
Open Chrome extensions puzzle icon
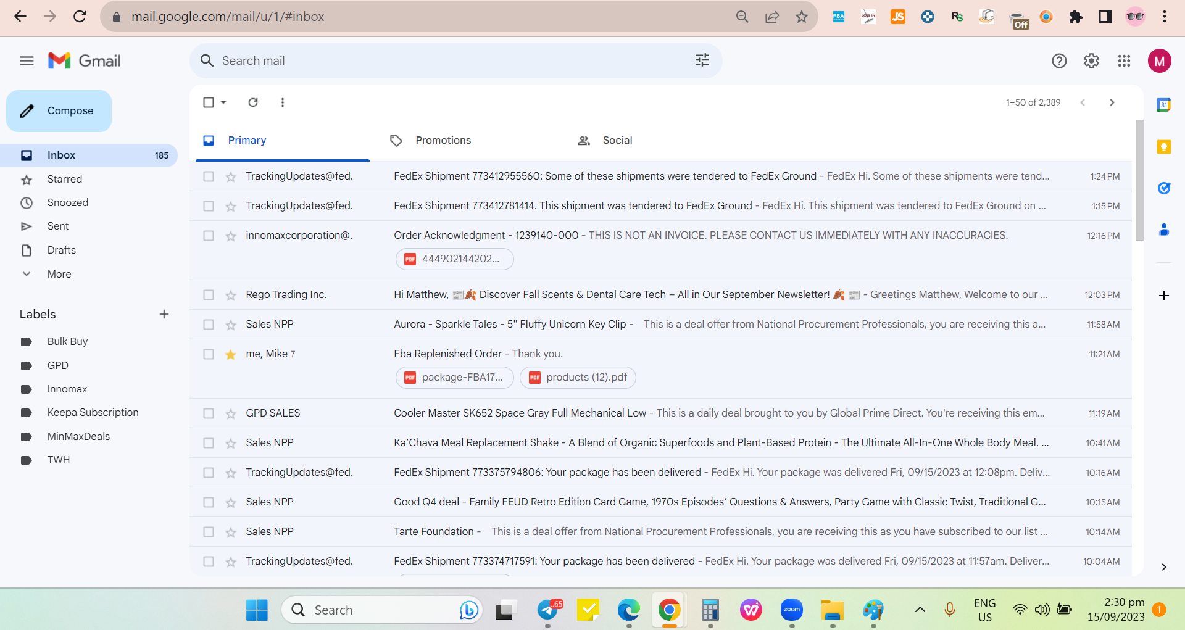pyautogui.click(x=1076, y=17)
